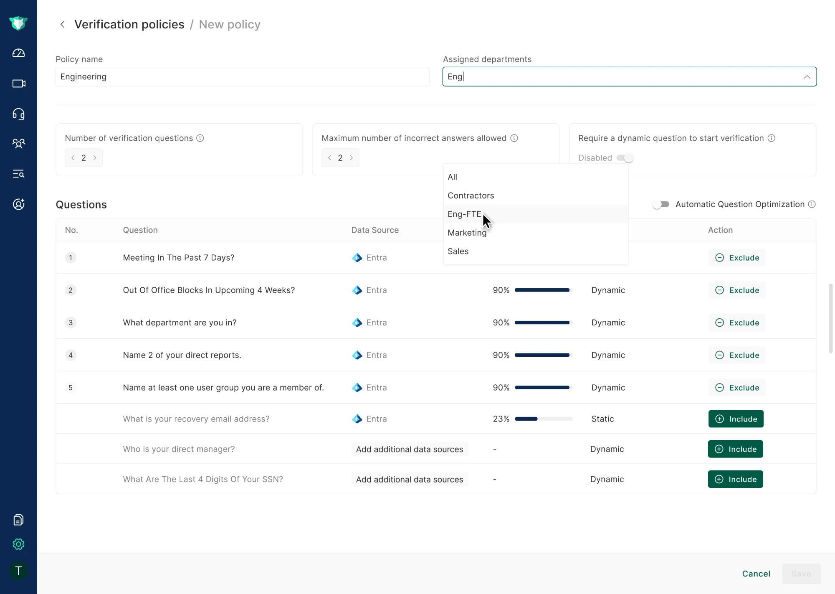This screenshot has width=835, height=594.
Task: Click the Entra icon in the Meeting In The Past 7 Days row
Action: 357,258
